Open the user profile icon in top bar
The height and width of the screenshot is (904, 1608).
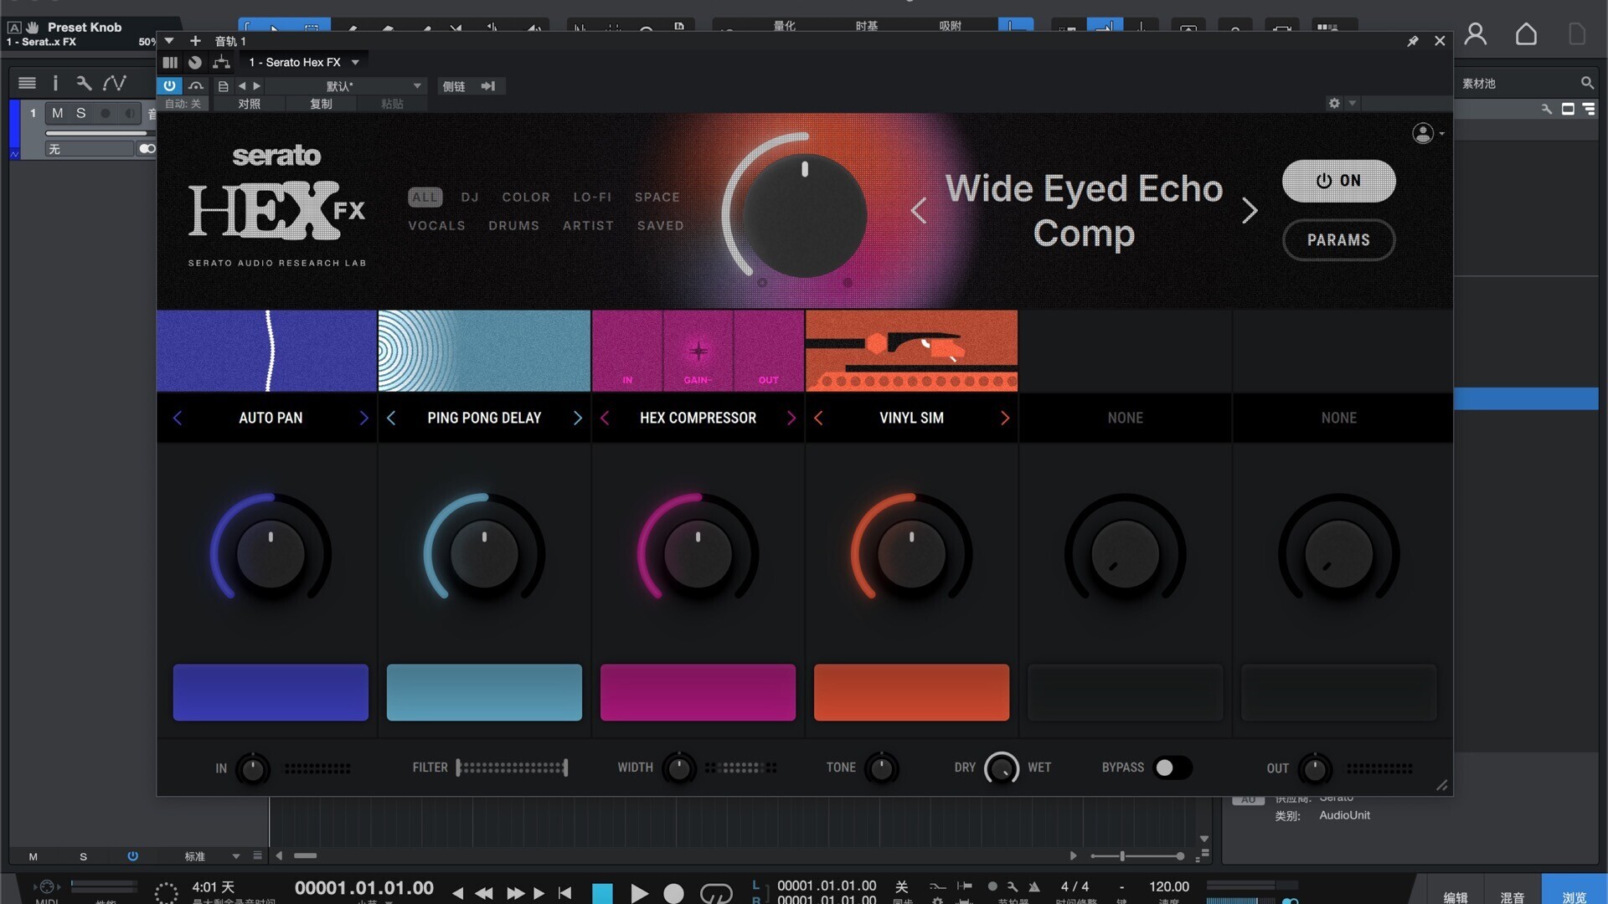1476,34
